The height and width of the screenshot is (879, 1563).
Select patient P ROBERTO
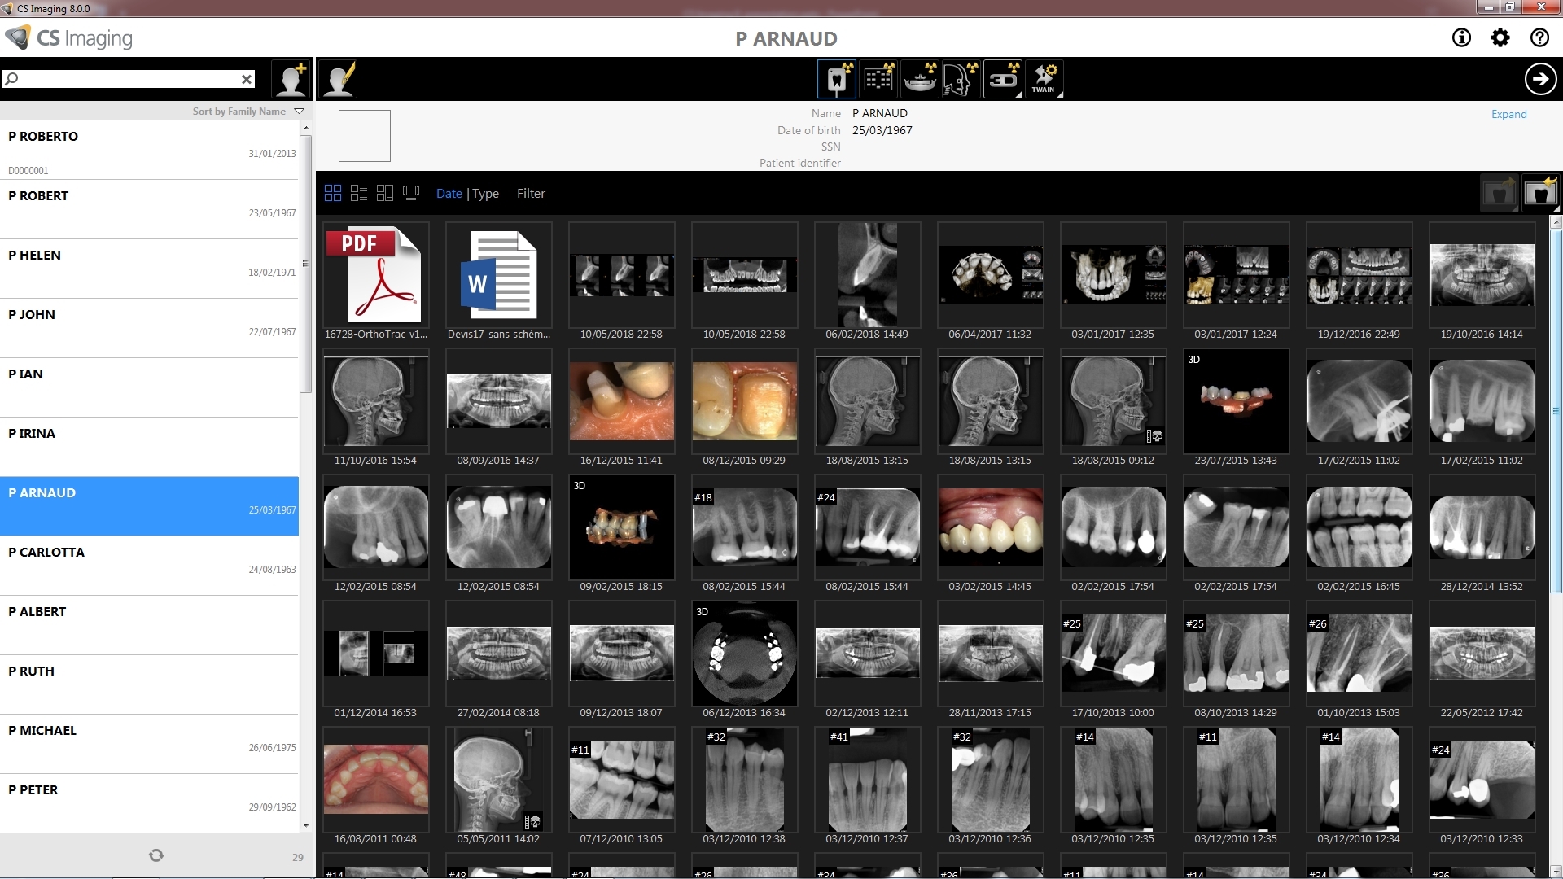point(150,150)
